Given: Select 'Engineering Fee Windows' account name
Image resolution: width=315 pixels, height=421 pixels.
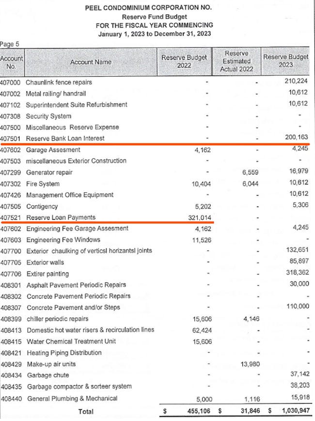Looking at the screenshot, I should point(63,240).
